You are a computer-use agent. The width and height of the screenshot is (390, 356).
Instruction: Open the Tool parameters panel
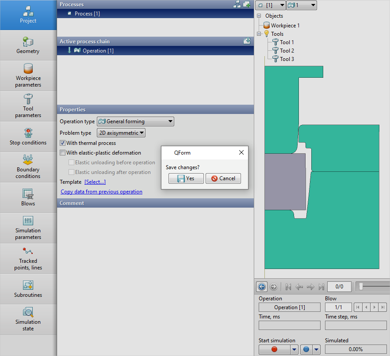[28, 106]
